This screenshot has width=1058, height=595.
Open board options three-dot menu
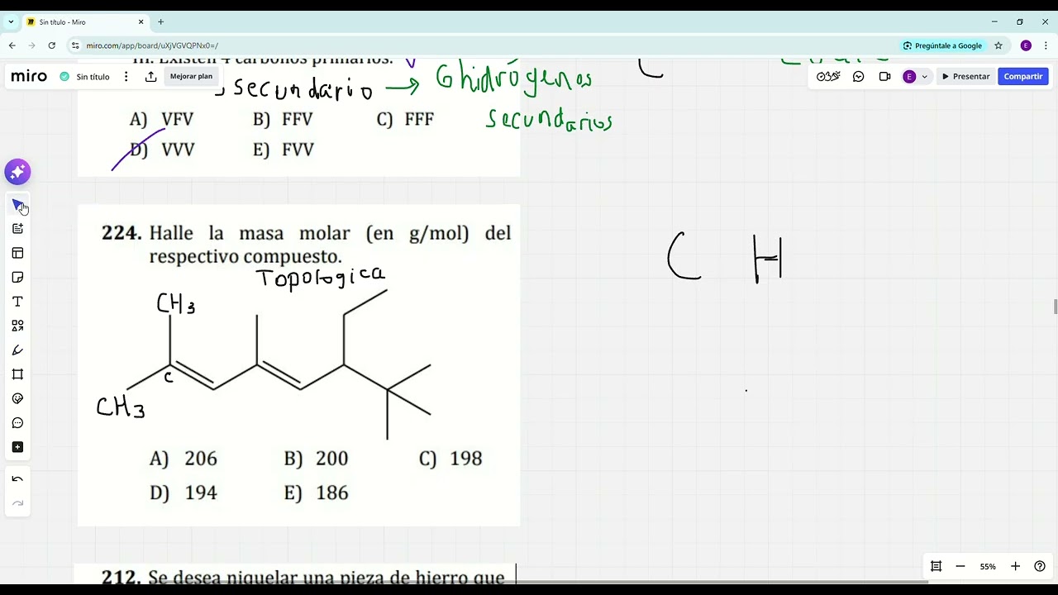pyautogui.click(x=126, y=76)
